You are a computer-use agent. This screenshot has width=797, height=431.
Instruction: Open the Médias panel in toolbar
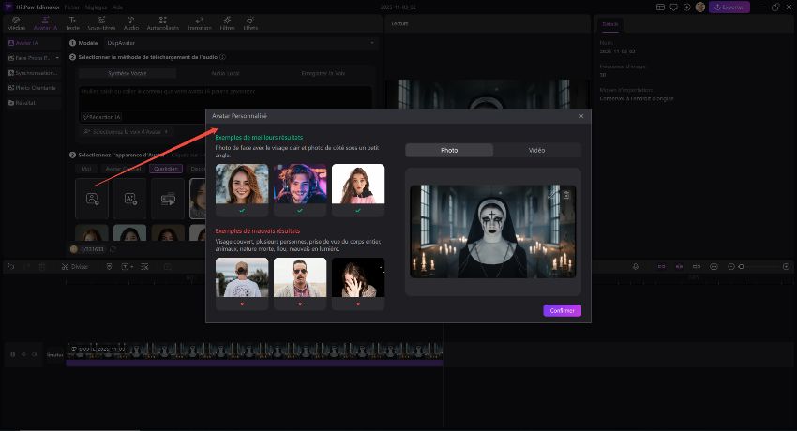pyautogui.click(x=18, y=22)
